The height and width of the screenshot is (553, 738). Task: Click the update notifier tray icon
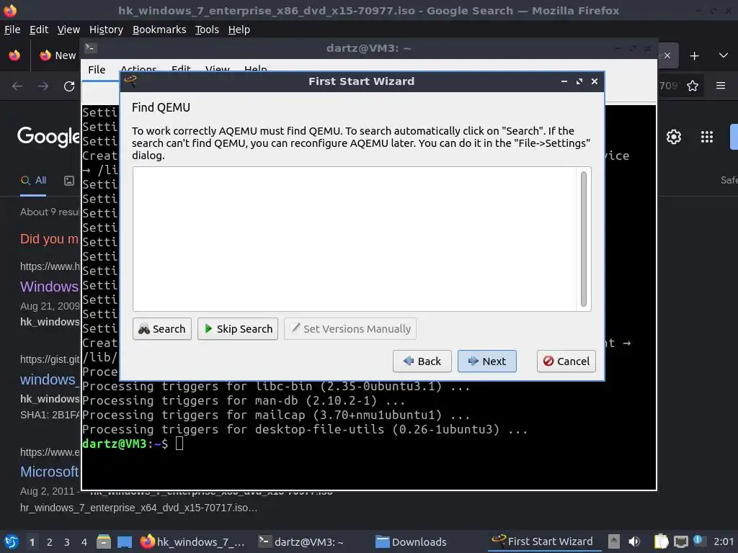(699, 541)
